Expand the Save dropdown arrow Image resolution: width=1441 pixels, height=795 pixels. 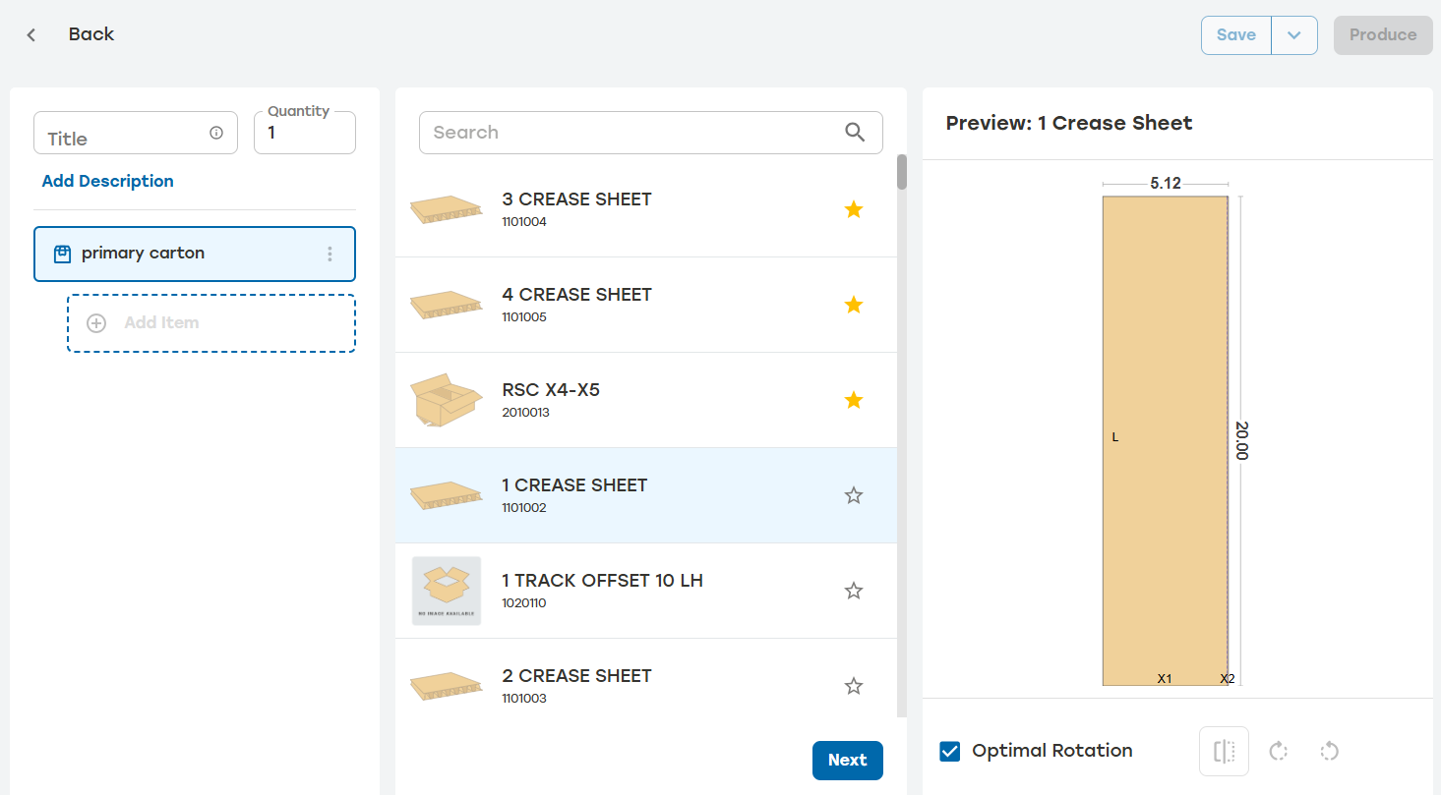pos(1294,35)
